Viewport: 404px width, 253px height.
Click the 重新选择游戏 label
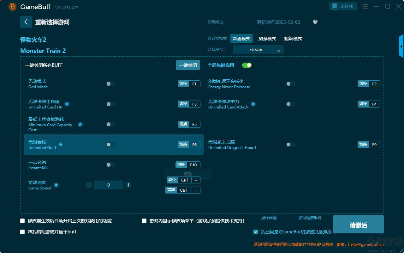tap(52, 22)
